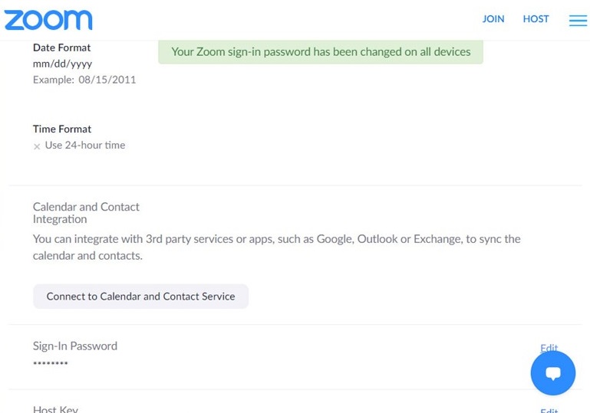Screen dimensions: 590x413
Task: Click the Sign-In Password label
Action: point(75,346)
